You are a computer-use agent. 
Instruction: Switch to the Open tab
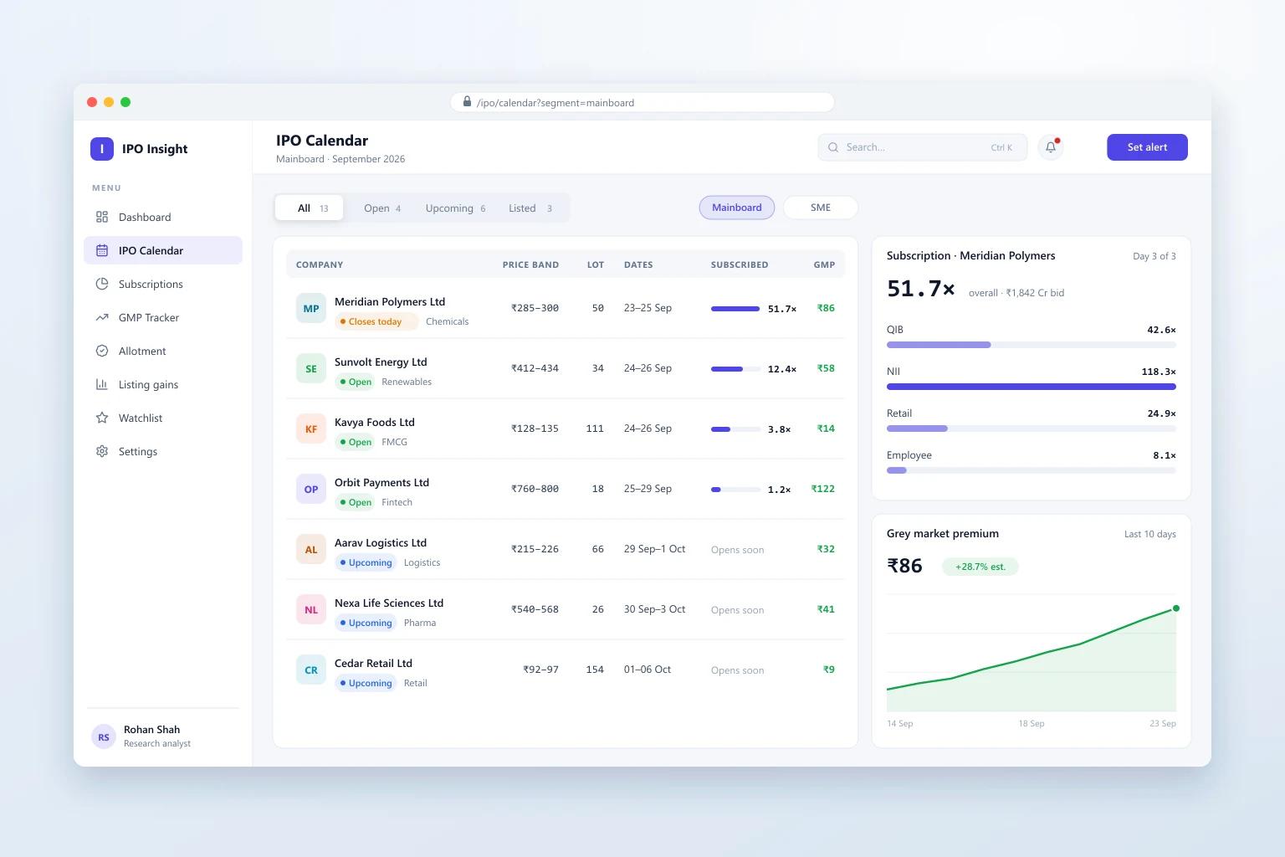point(382,208)
